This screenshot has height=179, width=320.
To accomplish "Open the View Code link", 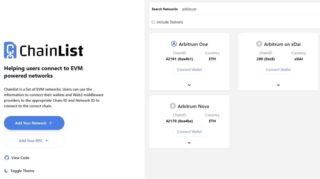I will point(20,158).
